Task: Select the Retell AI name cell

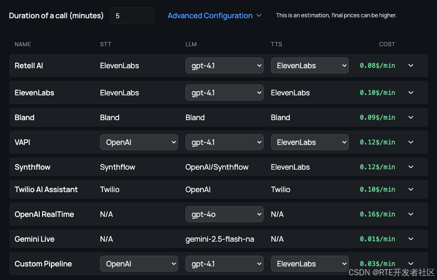Action: tap(29, 65)
